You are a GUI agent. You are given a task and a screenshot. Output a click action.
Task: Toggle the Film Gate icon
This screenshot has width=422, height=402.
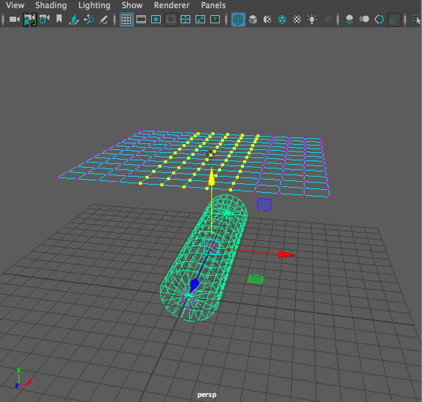[141, 19]
